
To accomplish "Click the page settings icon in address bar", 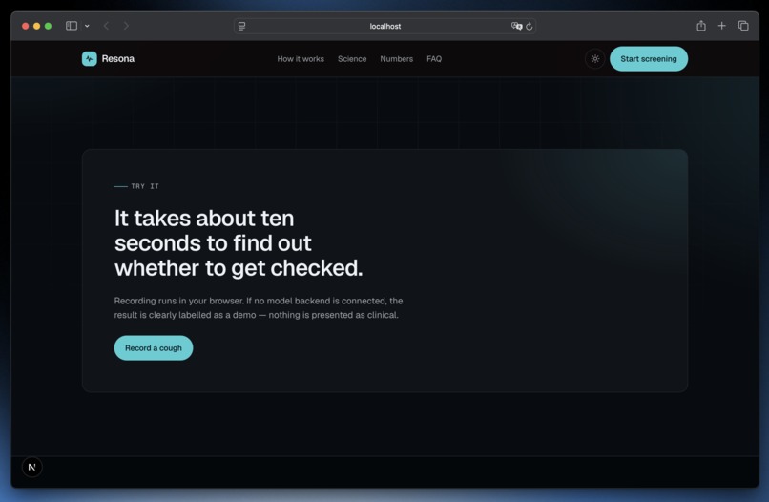I will 241,26.
